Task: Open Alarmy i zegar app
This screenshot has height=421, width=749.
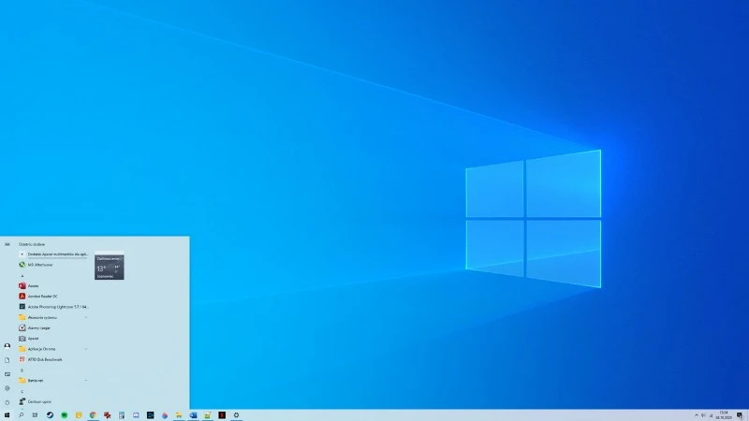Action: 53,328
